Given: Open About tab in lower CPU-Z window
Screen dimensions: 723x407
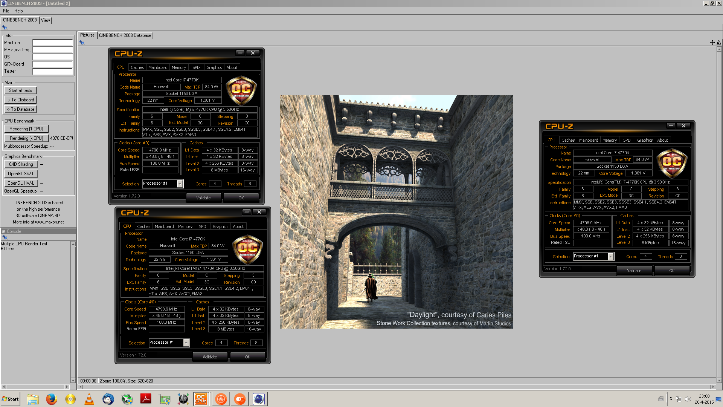Looking at the screenshot, I should point(238,226).
